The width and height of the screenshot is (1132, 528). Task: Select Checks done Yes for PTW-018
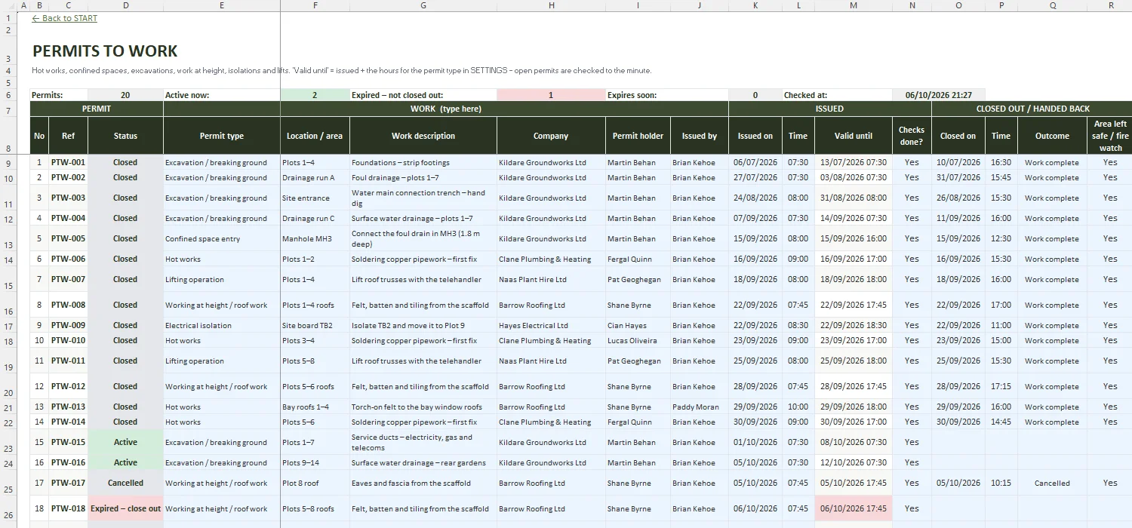(x=912, y=508)
